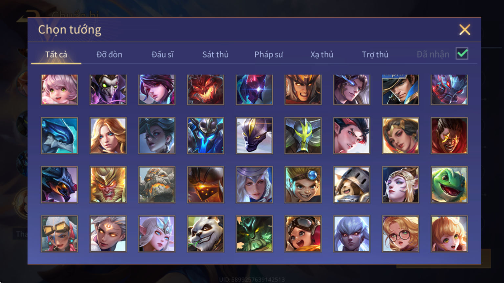The image size is (504, 283).
Task: Choose the girl with round glasses hero
Action: point(400,234)
